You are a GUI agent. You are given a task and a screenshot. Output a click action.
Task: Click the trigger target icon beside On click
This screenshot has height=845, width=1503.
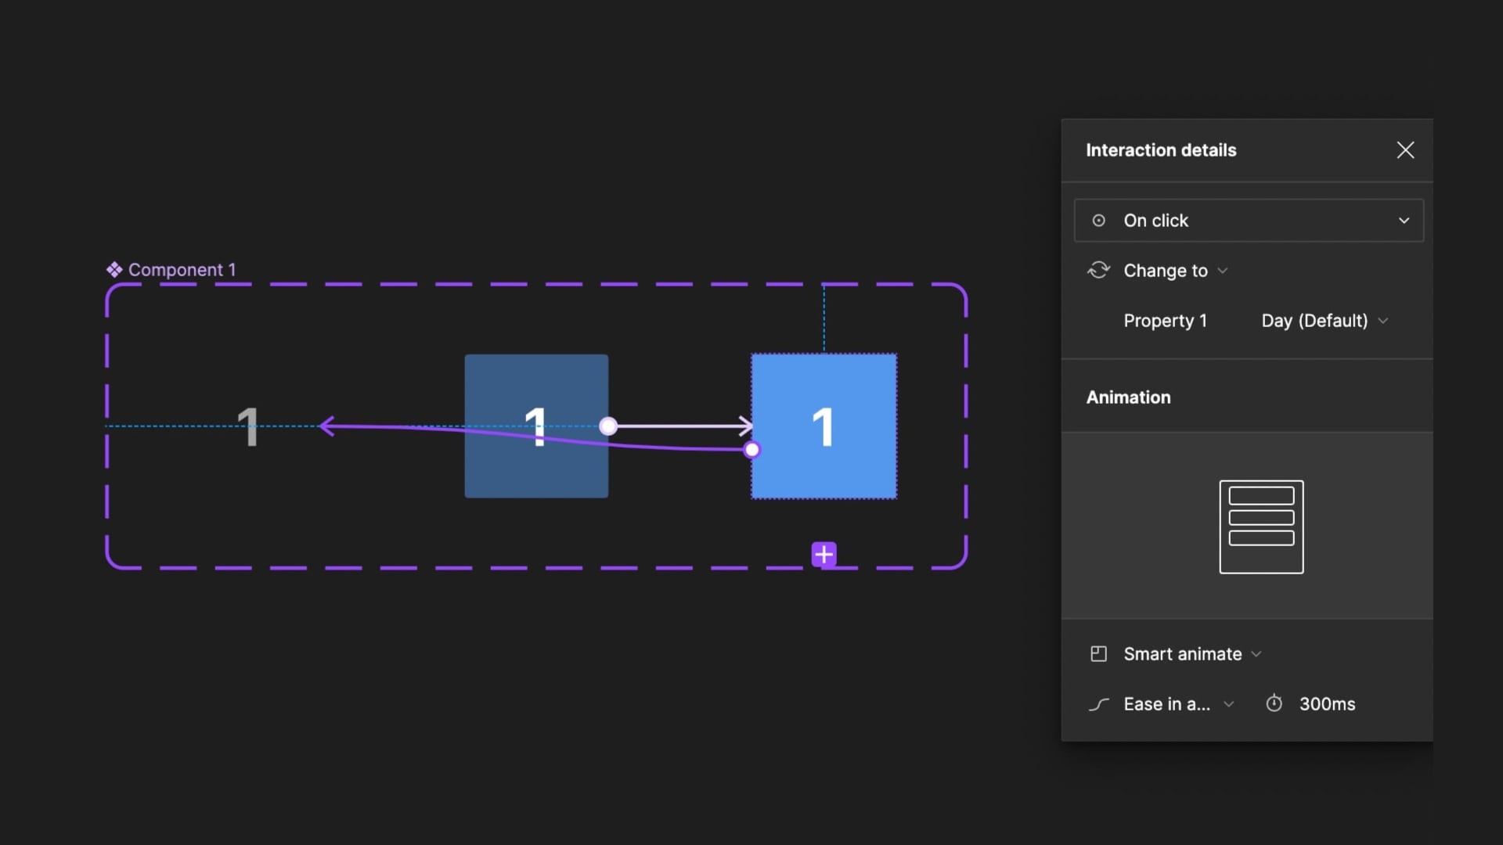click(1099, 221)
